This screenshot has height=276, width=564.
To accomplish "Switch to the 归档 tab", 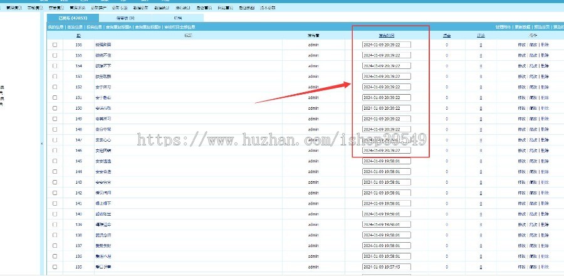I will (x=177, y=18).
